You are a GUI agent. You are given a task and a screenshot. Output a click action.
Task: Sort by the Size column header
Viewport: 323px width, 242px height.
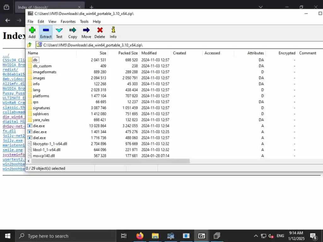coord(92,53)
